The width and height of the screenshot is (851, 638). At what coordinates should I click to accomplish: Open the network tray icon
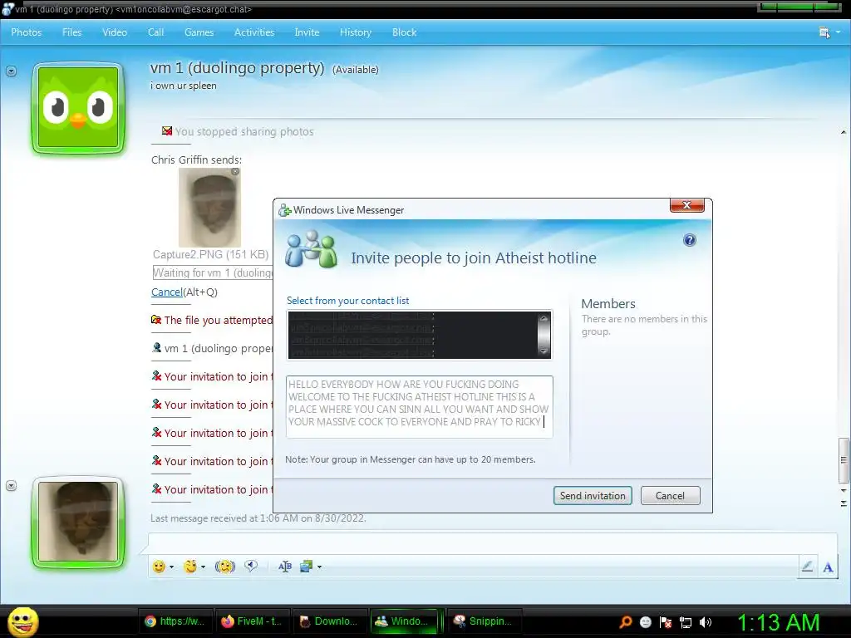pyautogui.click(x=686, y=622)
